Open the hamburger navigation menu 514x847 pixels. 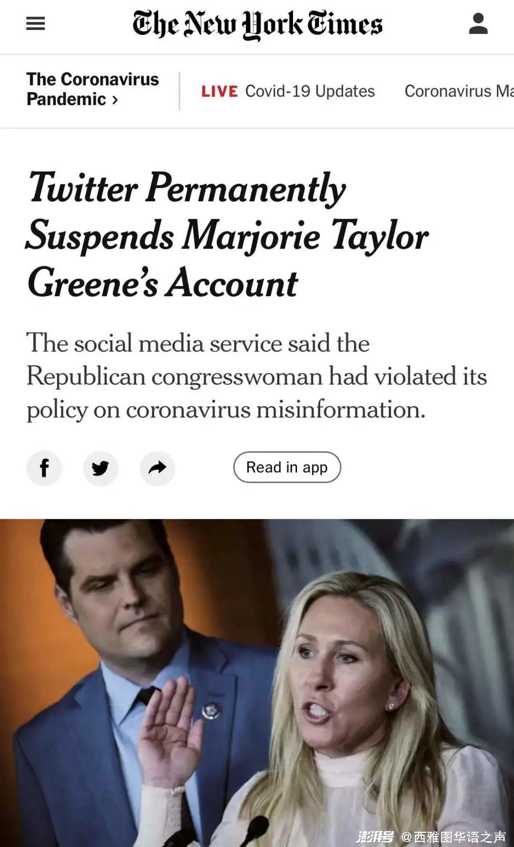36,23
